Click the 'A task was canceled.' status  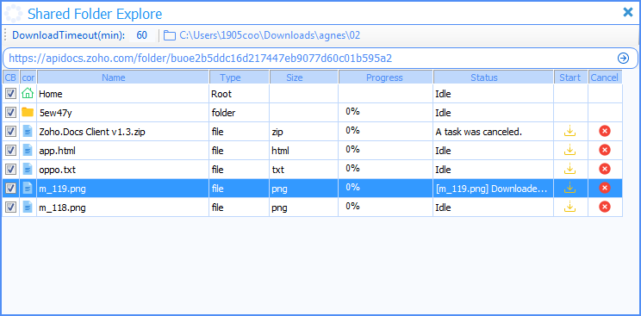point(479,132)
